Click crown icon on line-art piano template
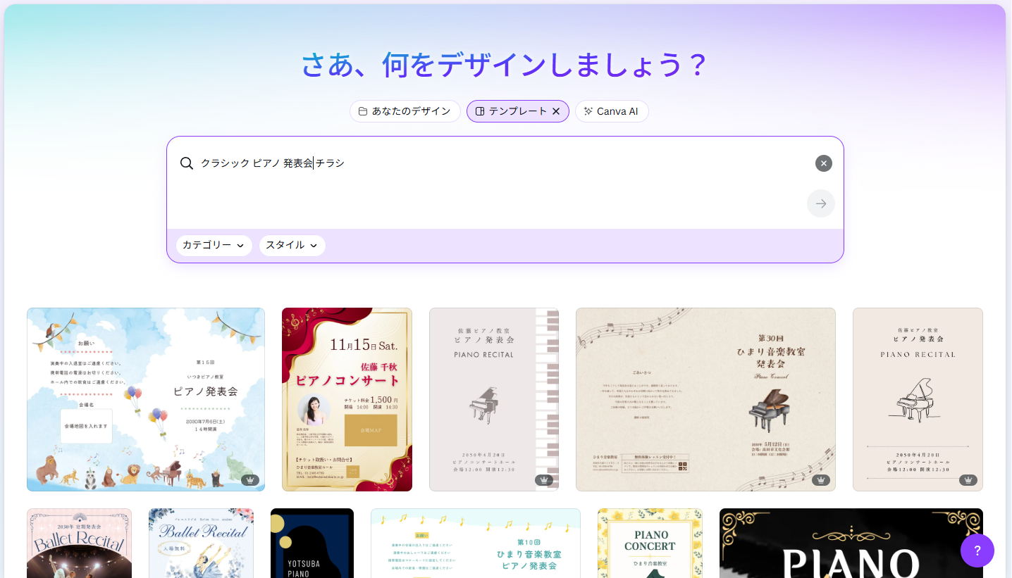Viewport: 1012px width, 578px height. point(968,480)
